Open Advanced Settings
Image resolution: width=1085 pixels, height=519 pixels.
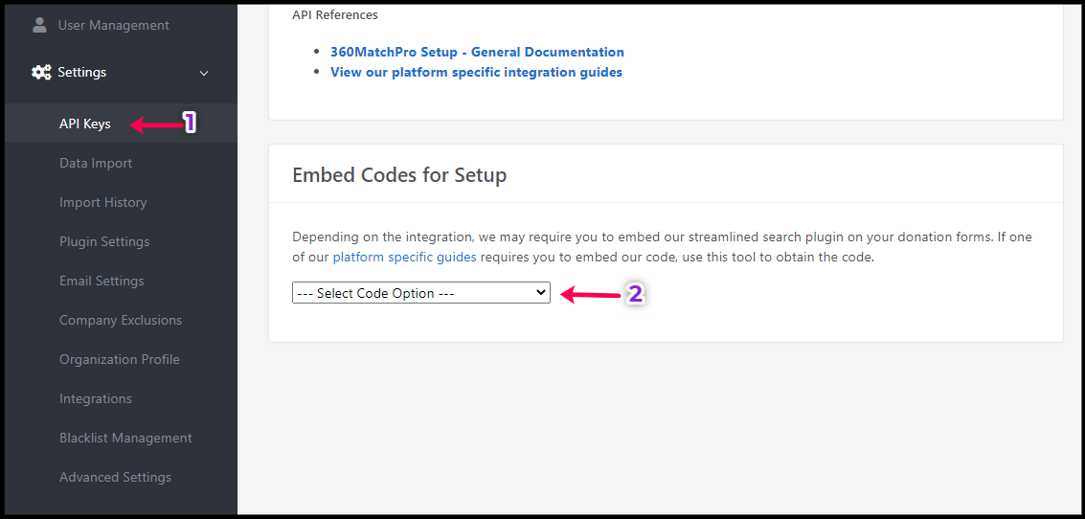[115, 477]
